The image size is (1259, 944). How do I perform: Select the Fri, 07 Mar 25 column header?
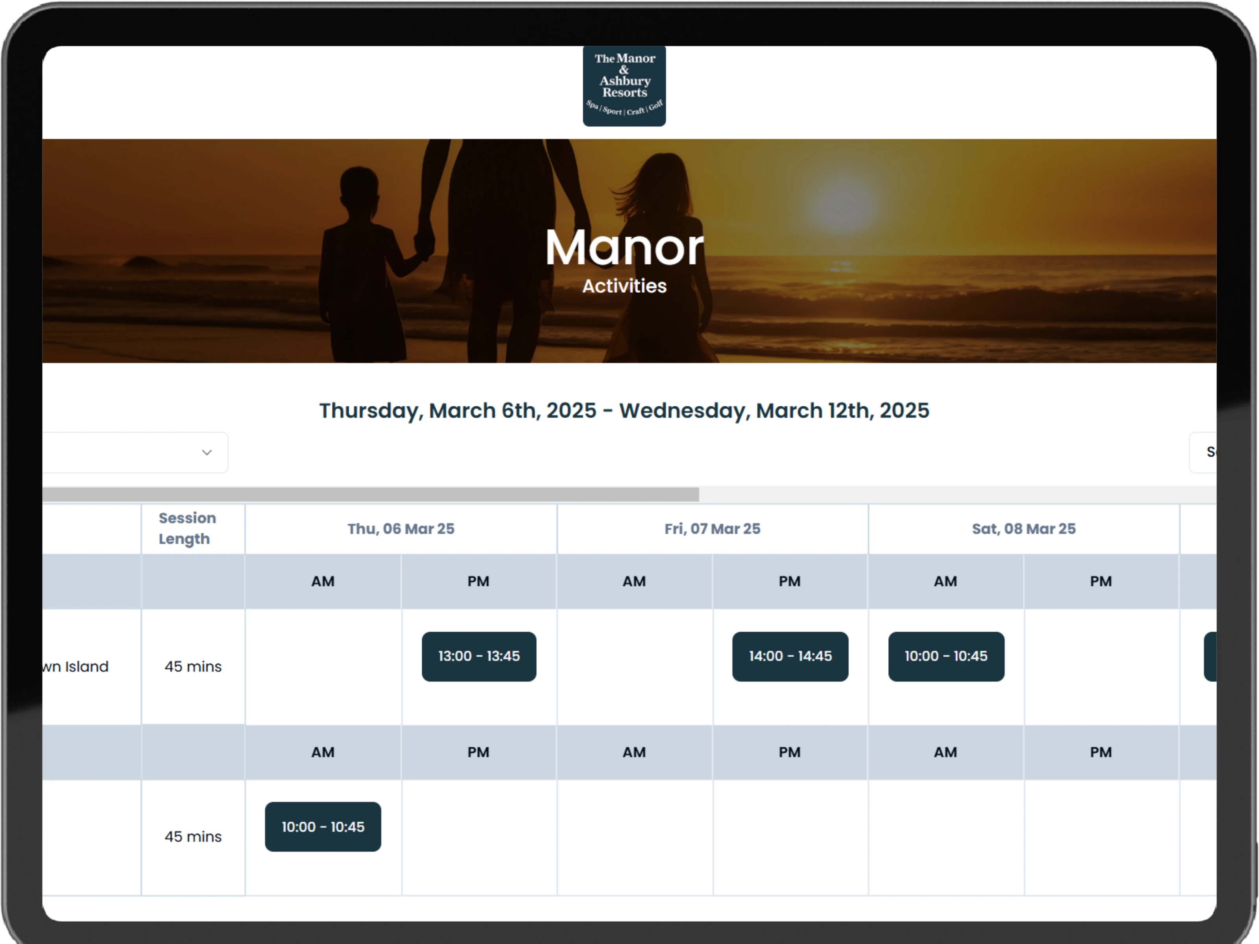pos(712,529)
